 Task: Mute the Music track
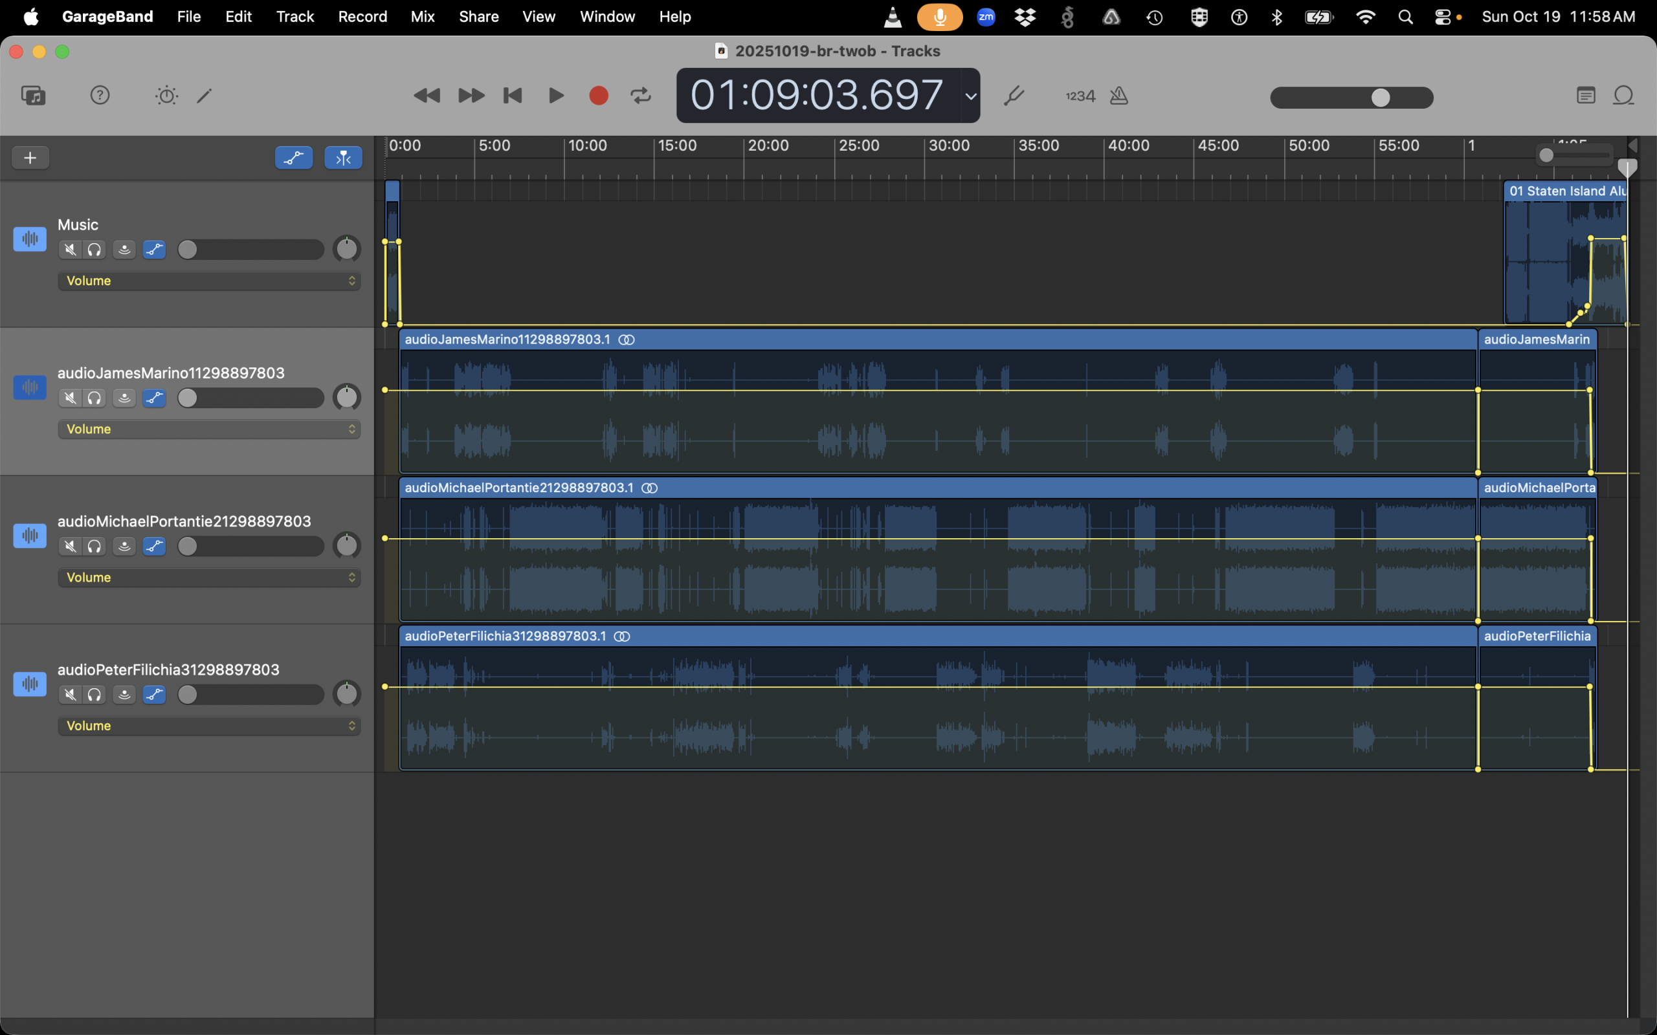(x=70, y=250)
